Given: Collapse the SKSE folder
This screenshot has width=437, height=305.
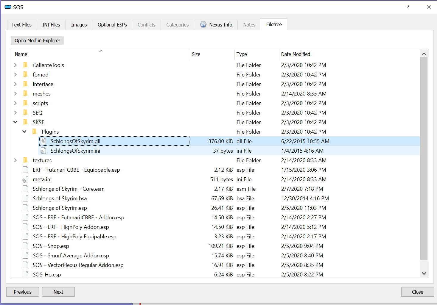Looking at the screenshot, I should [x=15, y=122].
